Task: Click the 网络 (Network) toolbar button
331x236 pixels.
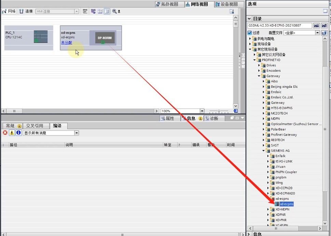Action: tap(9, 11)
